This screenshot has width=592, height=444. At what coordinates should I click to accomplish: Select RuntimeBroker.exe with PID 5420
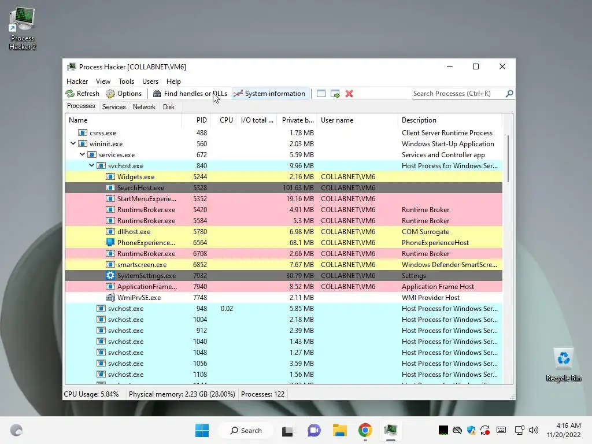point(283,209)
